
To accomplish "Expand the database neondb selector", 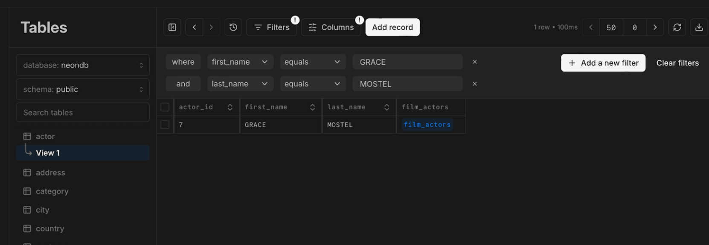I will (83, 66).
